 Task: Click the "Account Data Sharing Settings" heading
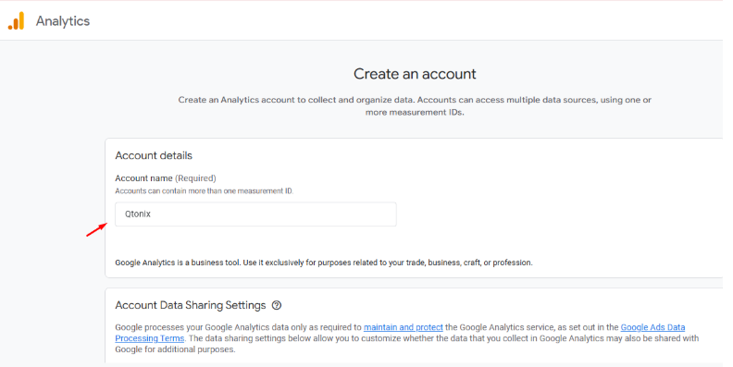pyautogui.click(x=191, y=305)
